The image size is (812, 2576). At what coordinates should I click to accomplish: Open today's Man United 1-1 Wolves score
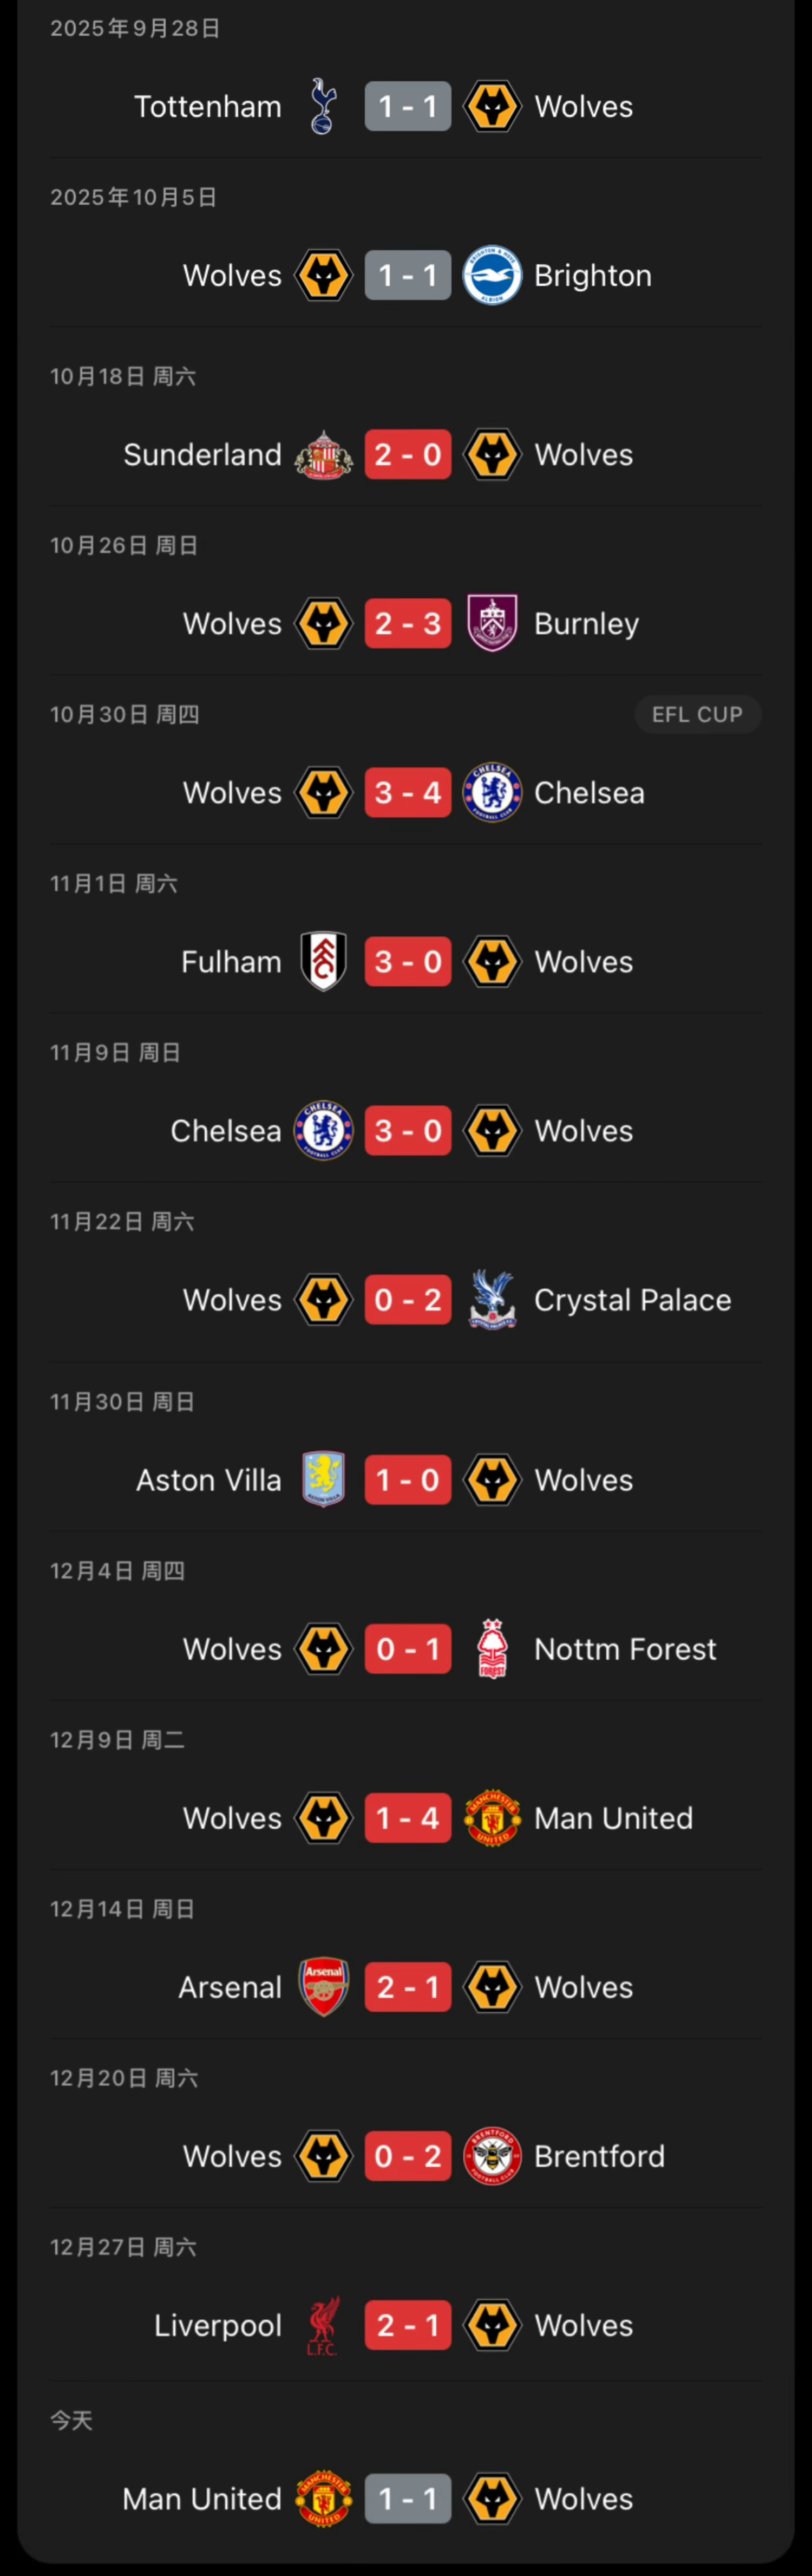pyautogui.click(x=408, y=2499)
